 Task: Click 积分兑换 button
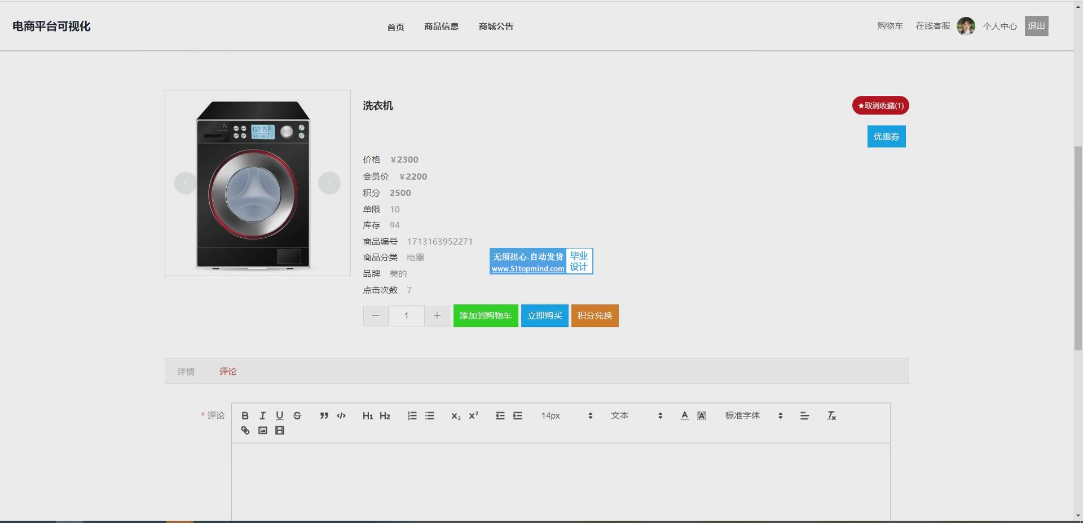coord(595,316)
